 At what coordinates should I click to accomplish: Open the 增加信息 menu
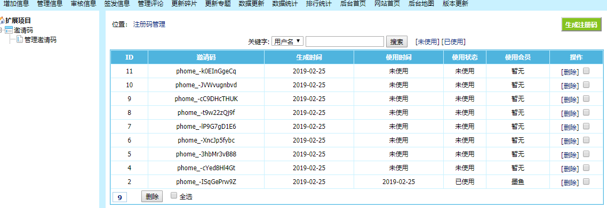16,4
